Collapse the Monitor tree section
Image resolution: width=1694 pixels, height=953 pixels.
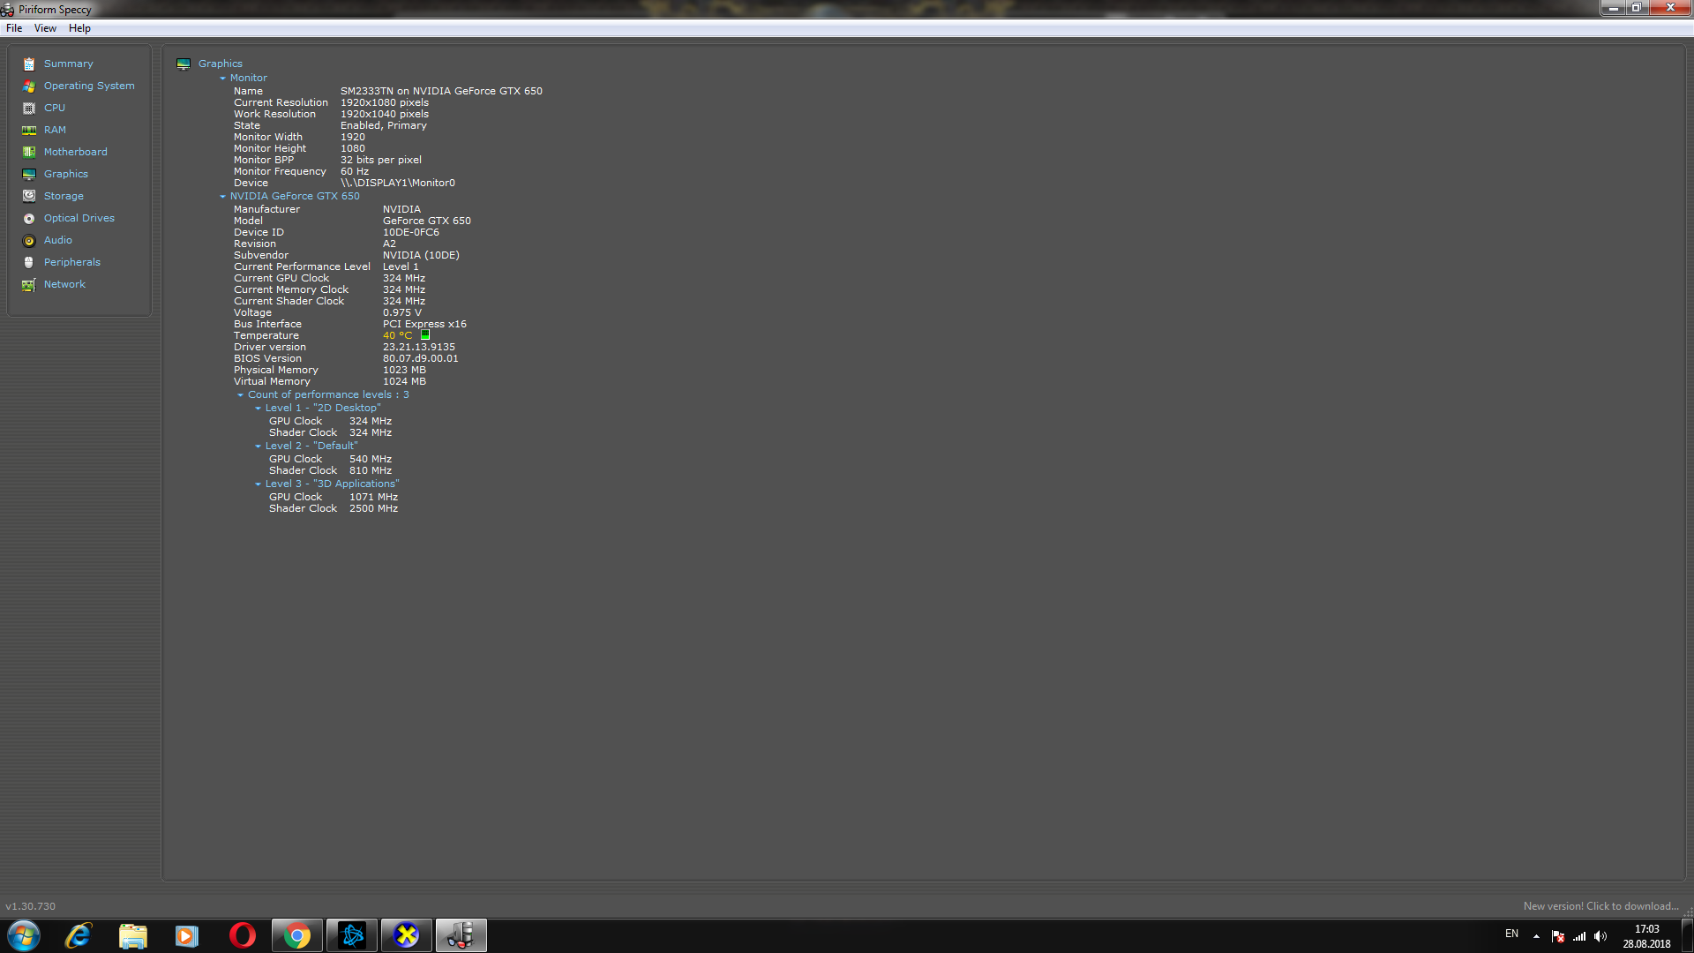(x=223, y=79)
